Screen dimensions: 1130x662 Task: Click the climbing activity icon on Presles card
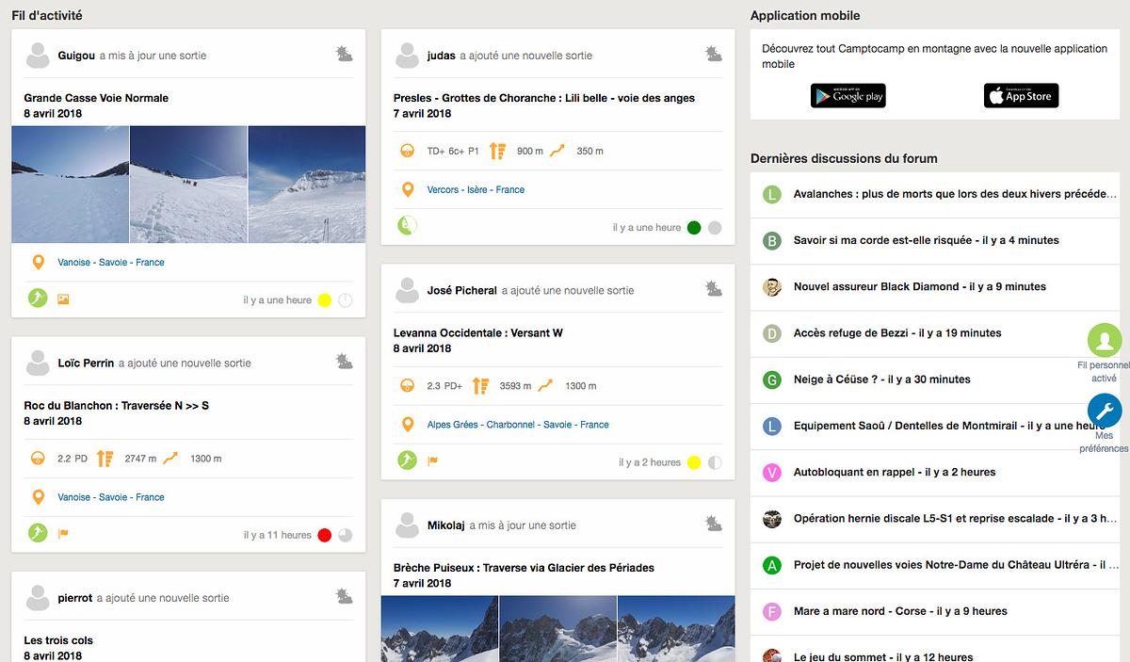tap(407, 226)
